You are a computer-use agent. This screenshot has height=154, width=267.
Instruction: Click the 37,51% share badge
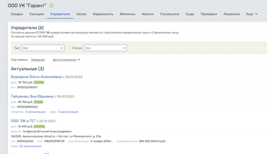point(39,82)
